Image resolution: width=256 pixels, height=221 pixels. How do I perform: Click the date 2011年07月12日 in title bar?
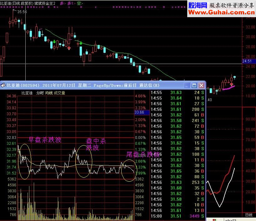59,85
